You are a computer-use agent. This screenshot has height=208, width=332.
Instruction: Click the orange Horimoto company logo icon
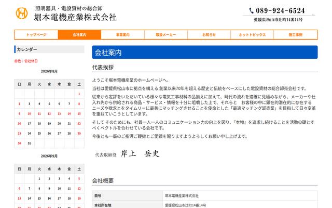22,13
